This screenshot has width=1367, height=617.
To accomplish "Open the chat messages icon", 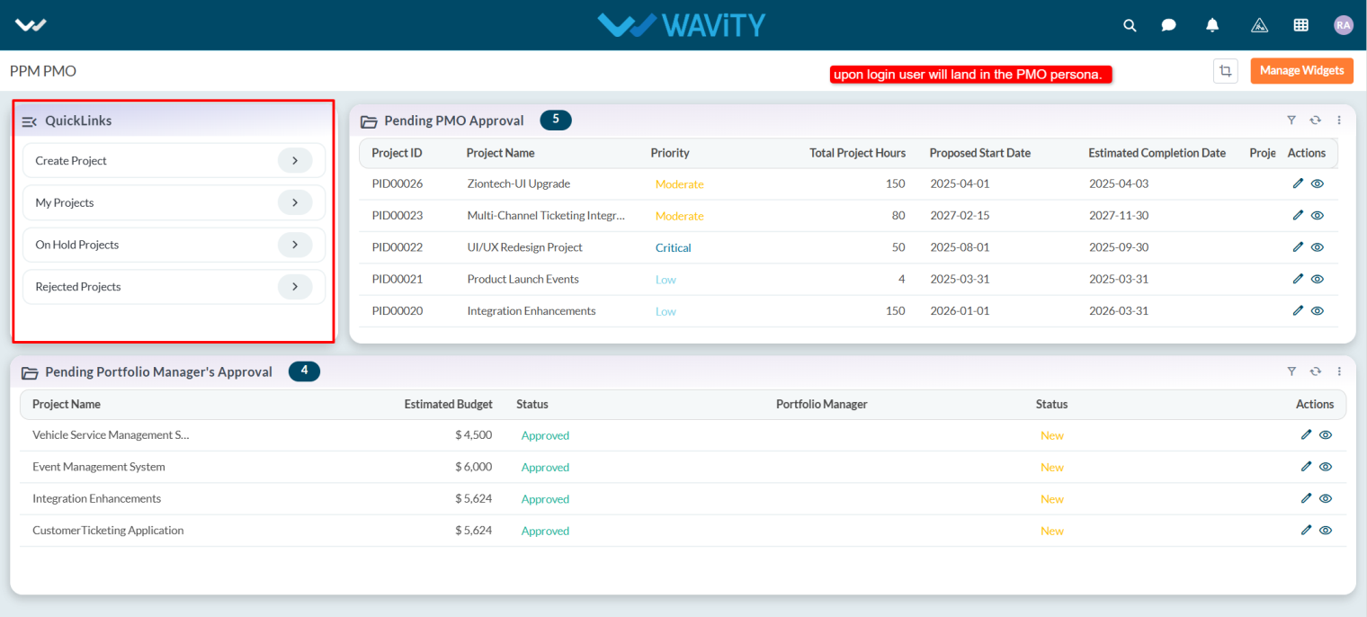I will coord(1168,25).
